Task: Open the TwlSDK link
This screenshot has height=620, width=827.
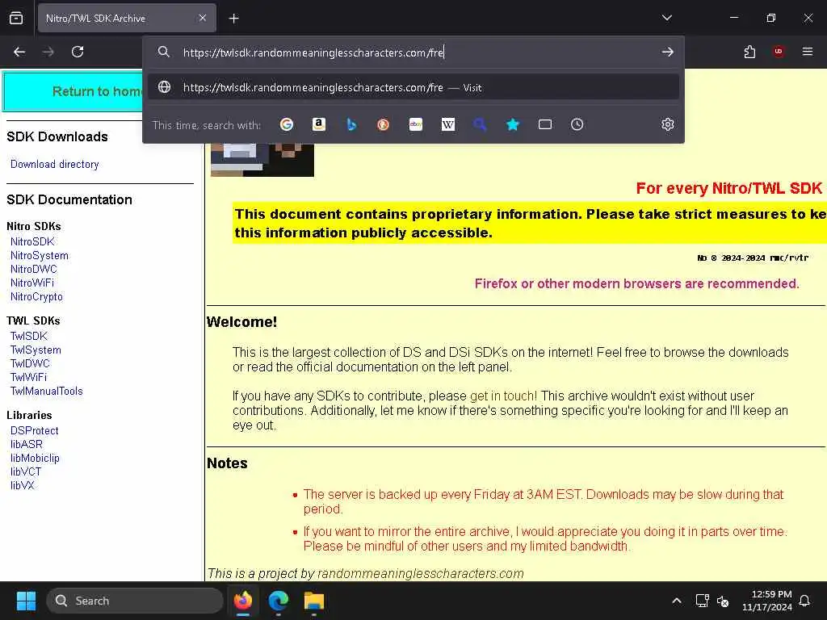Action: coord(29,336)
